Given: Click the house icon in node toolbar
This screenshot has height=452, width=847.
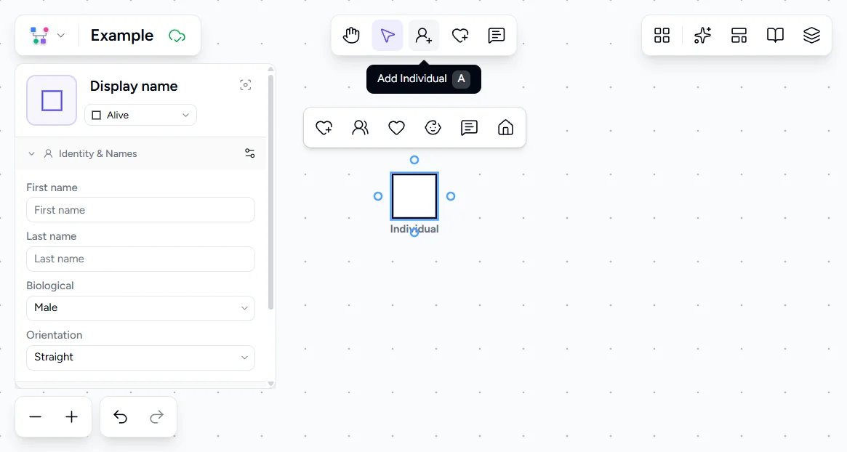Looking at the screenshot, I should click(505, 128).
